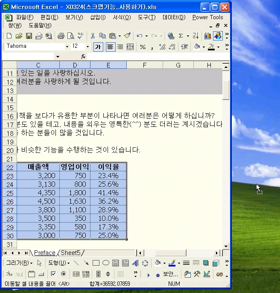Click the vertical scrollbar down arrow
The image size is (280, 293).
coord(226,246)
